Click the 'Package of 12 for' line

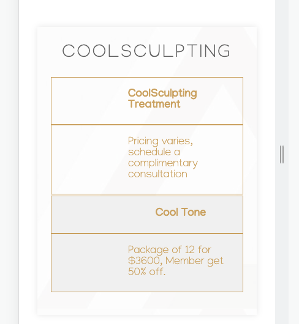[x=170, y=250]
